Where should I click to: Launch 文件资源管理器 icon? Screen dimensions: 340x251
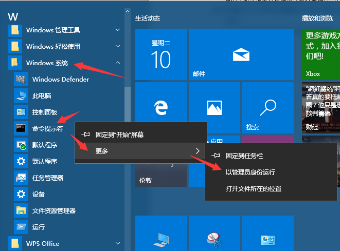(21, 211)
